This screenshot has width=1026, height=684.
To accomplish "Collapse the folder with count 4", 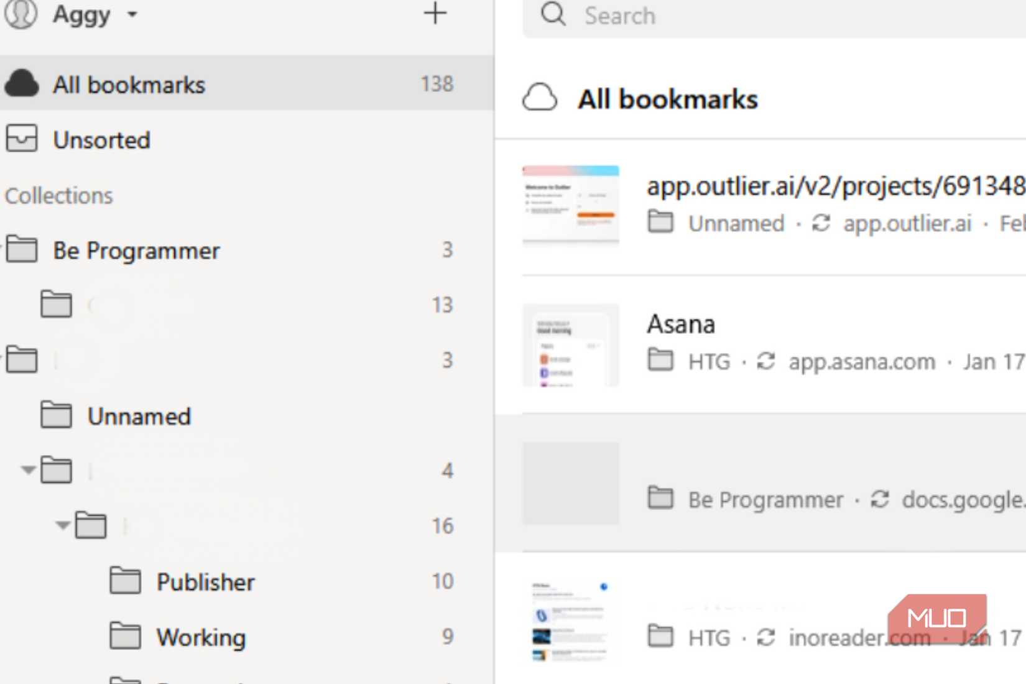I will (x=27, y=470).
